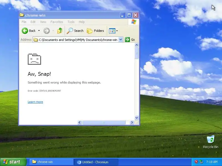The width and height of the screenshot is (222, 166).
Task: Go up one folder level icon
Action: 60,31
